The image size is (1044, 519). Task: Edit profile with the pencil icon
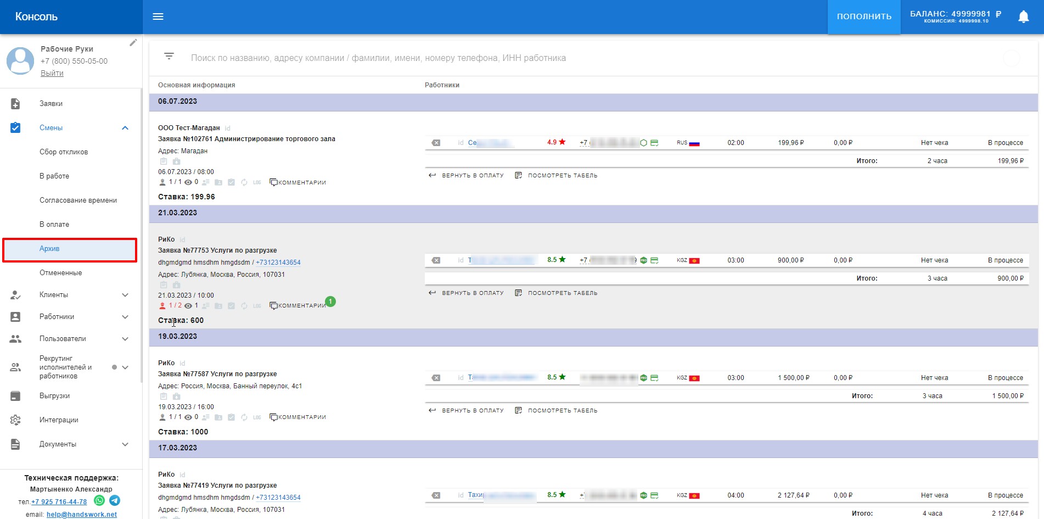click(x=133, y=42)
